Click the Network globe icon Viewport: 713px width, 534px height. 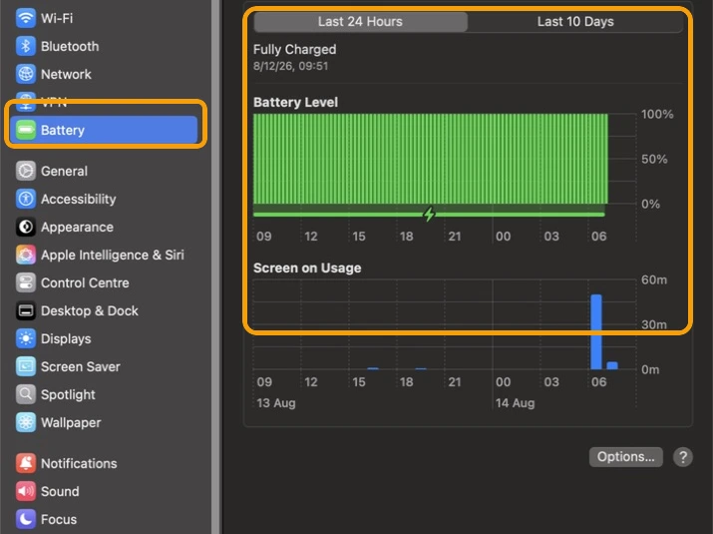[x=26, y=74]
